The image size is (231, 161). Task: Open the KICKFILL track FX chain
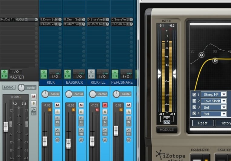tap(91, 76)
